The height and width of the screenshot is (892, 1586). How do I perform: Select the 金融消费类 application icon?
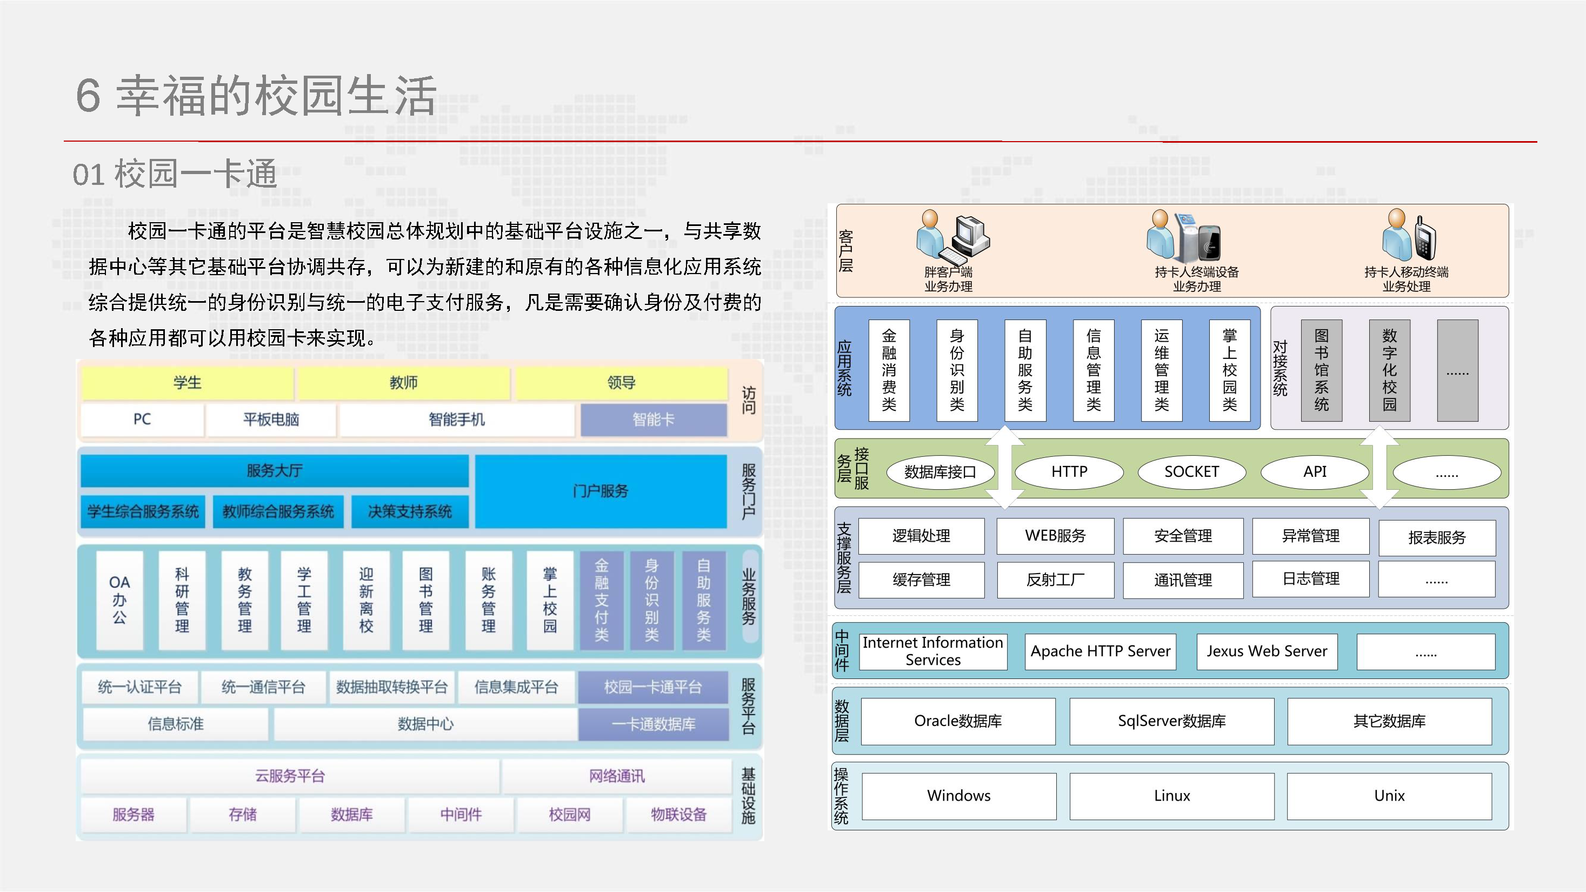pos(889,369)
